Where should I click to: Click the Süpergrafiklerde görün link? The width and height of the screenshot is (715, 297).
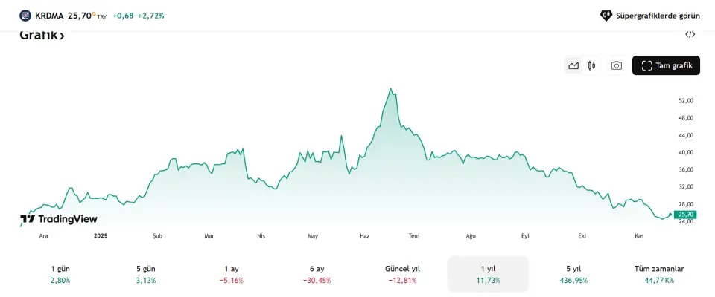click(x=658, y=15)
